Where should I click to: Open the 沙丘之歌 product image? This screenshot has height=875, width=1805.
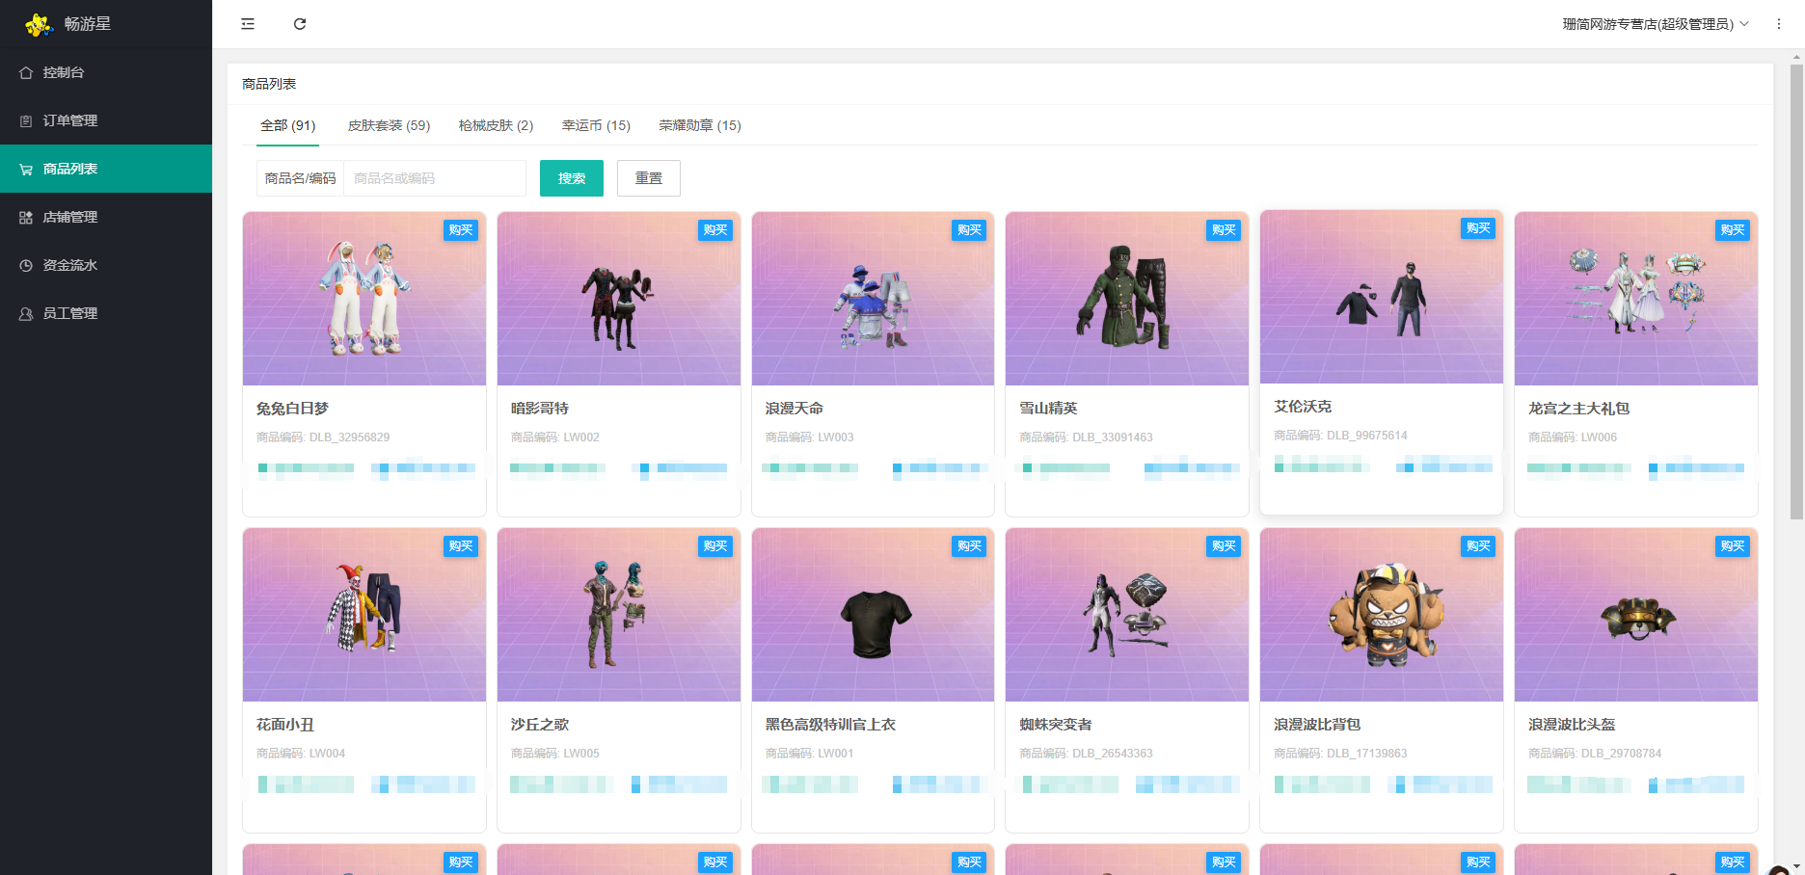click(x=619, y=615)
